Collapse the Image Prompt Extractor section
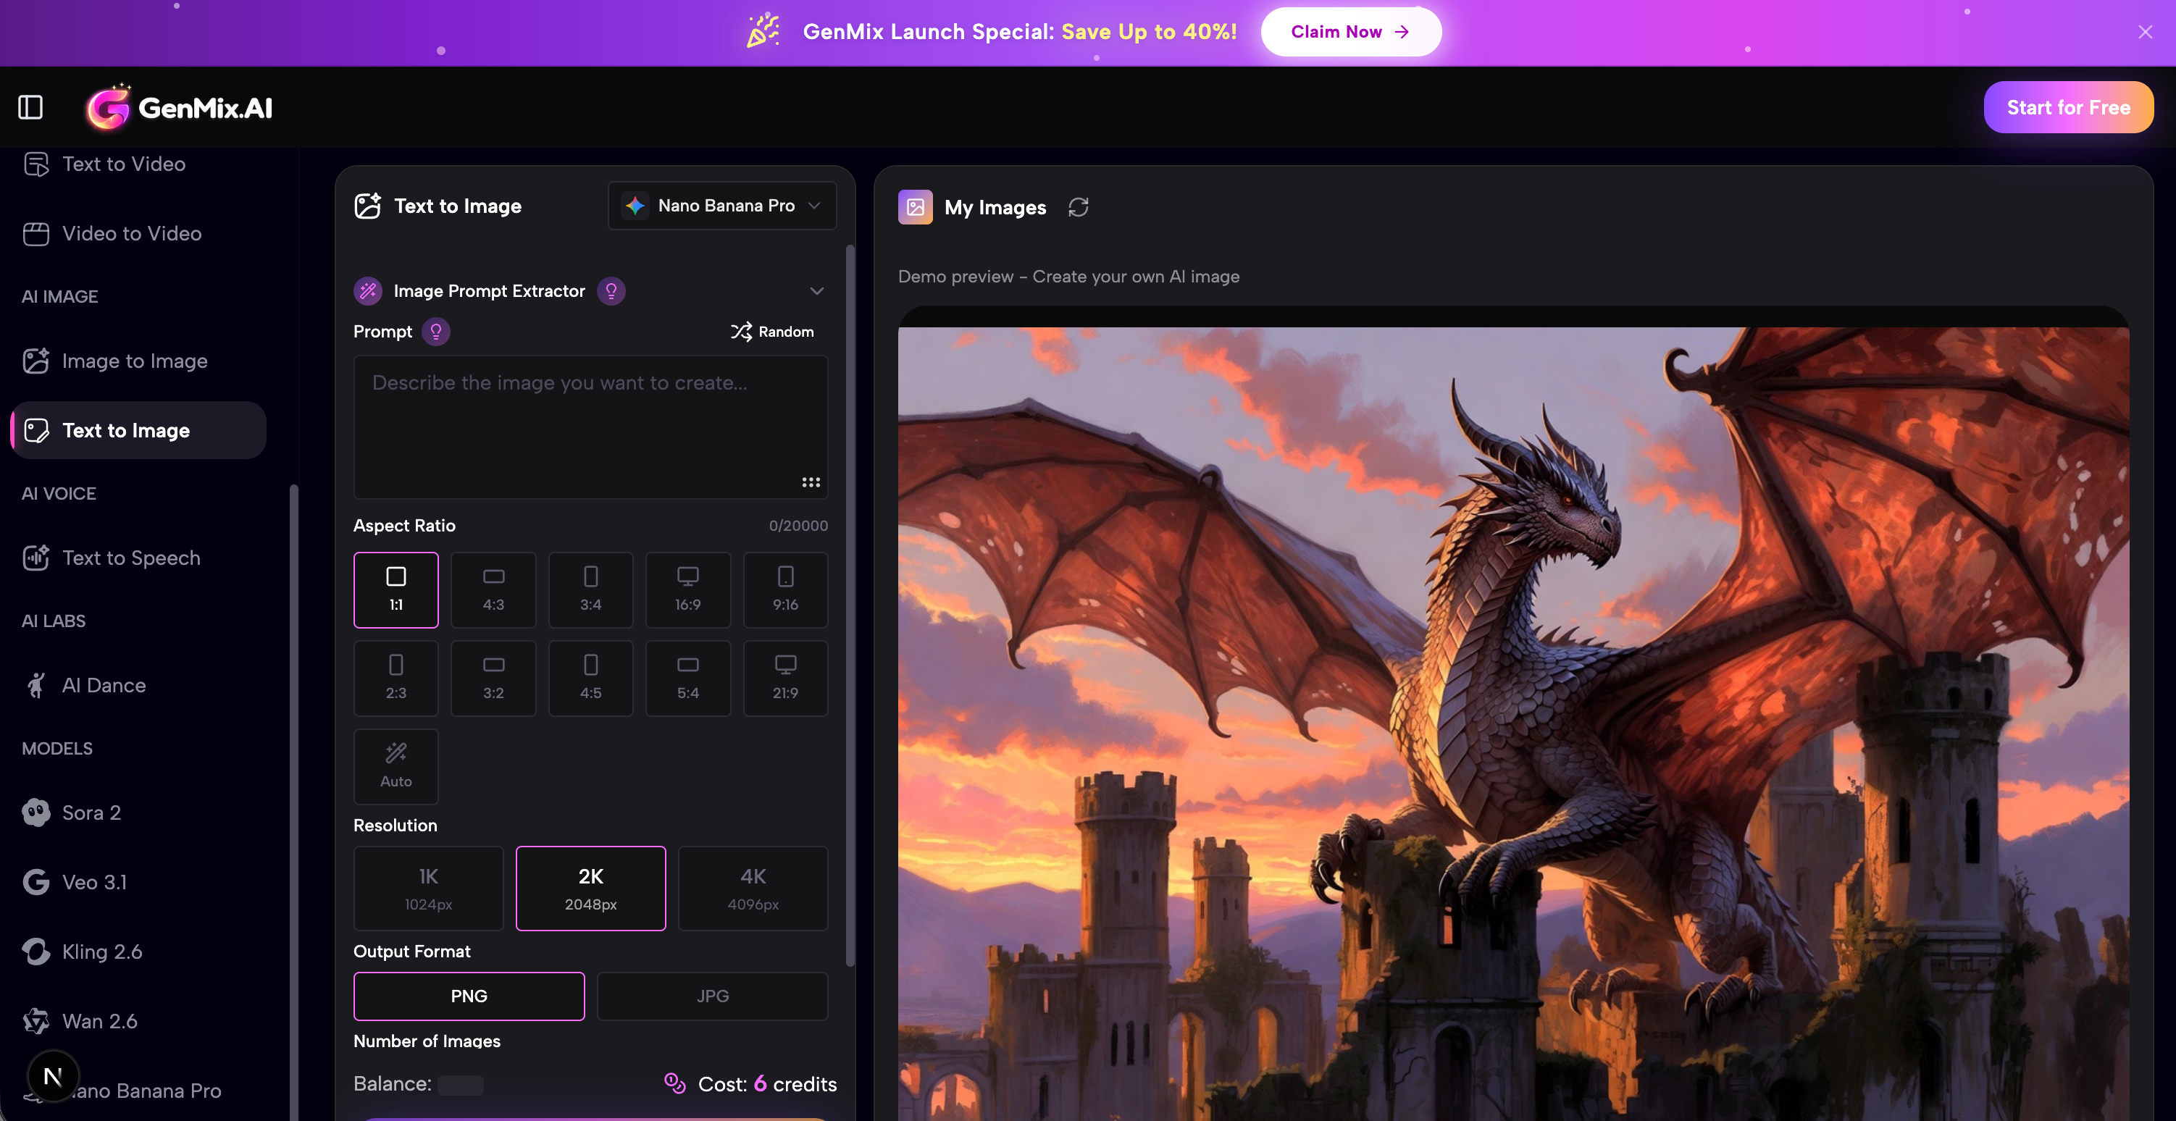 click(816, 290)
